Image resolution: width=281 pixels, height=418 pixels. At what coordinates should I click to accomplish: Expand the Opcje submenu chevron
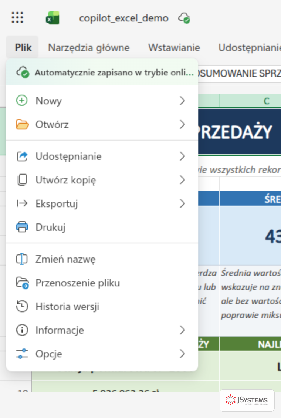(x=182, y=354)
